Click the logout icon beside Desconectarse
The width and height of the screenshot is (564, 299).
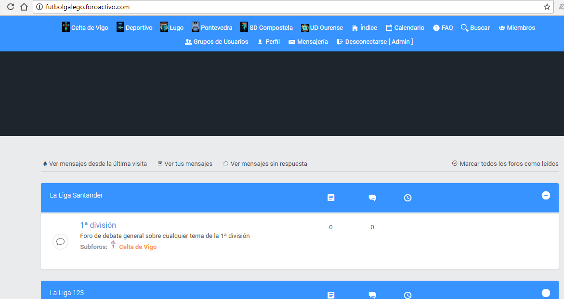click(x=340, y=42)
